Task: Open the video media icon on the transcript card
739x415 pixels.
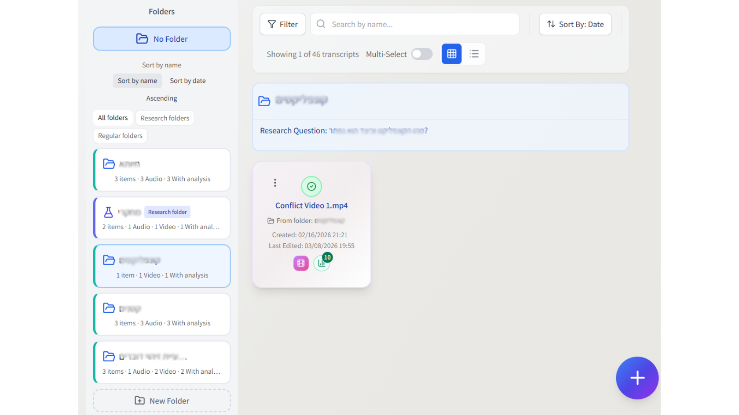Action: [x=301, y=263]
